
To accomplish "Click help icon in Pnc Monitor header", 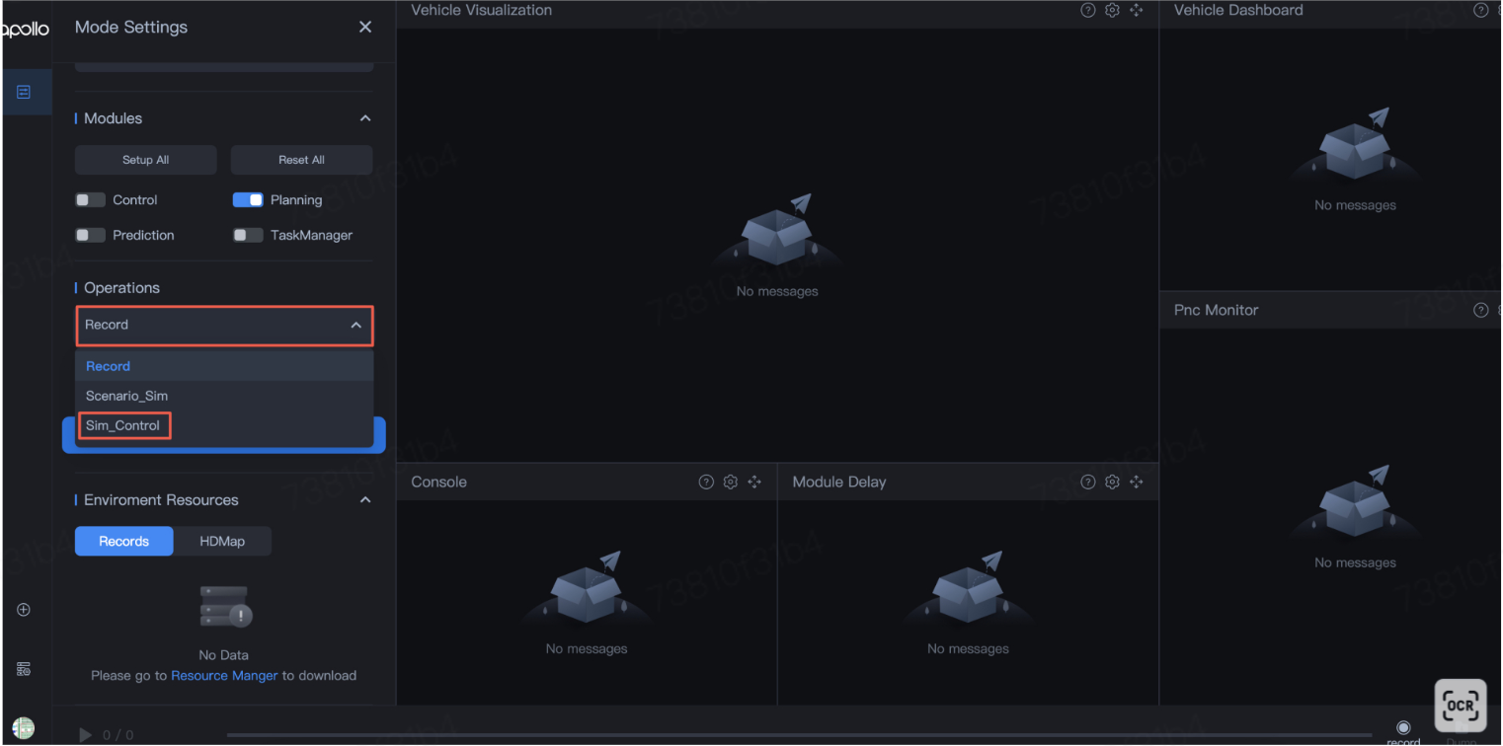I will coord(1480,310).
